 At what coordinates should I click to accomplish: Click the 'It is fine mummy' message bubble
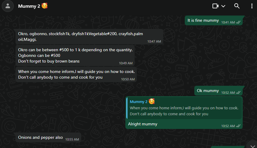(214, 21)
